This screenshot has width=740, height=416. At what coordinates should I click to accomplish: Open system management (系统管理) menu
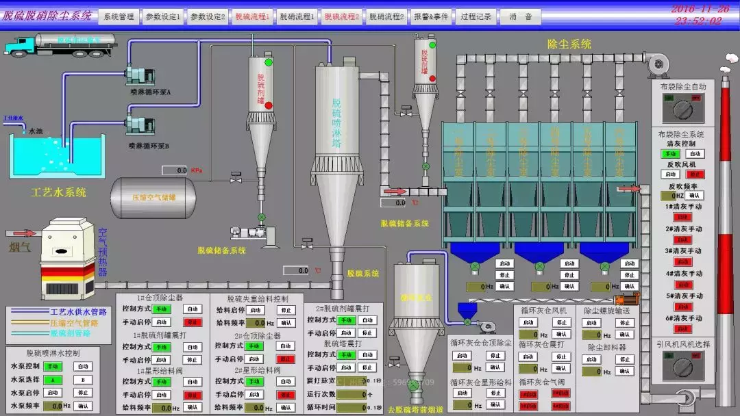[x=119, y=16]
